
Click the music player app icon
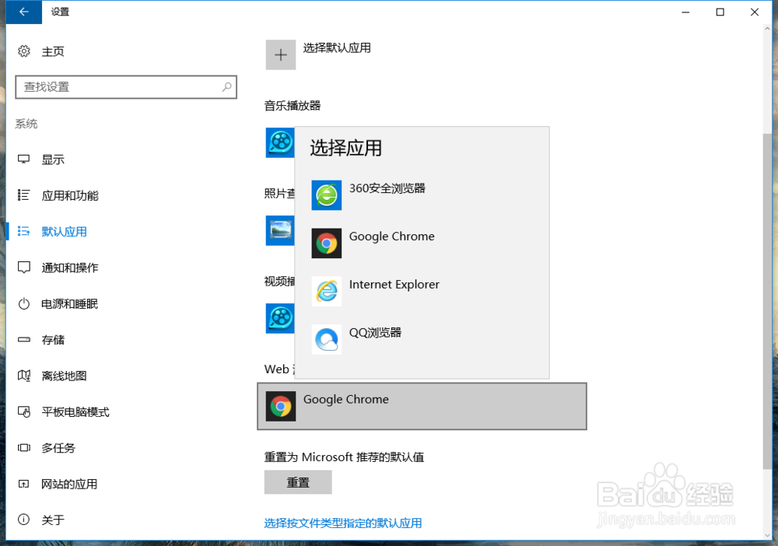pyautogui.click(x=280, y=143)
